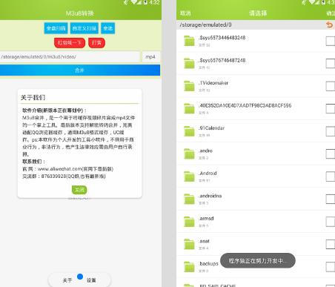
Task: Close the 关于我们 dialog with green 关闭 button
Action: 79,190
